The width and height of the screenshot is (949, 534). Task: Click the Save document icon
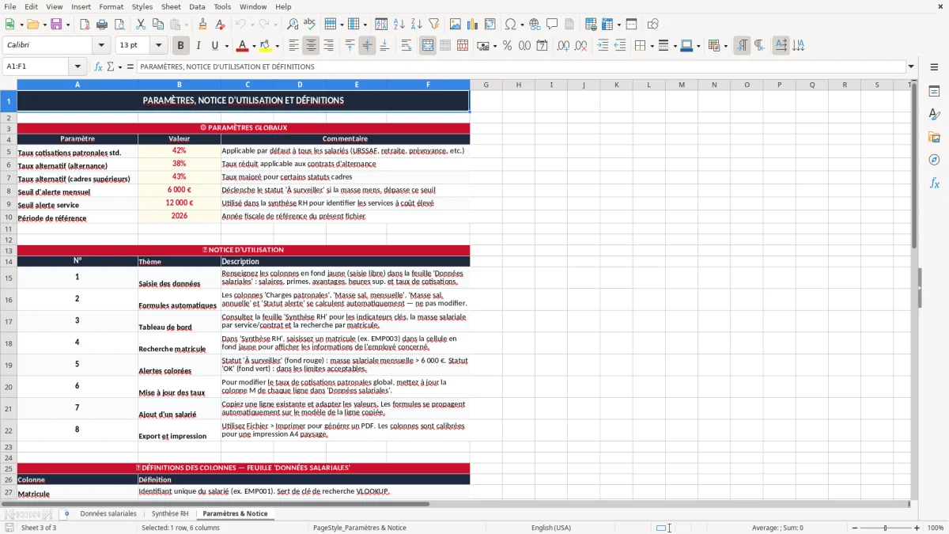56,25
